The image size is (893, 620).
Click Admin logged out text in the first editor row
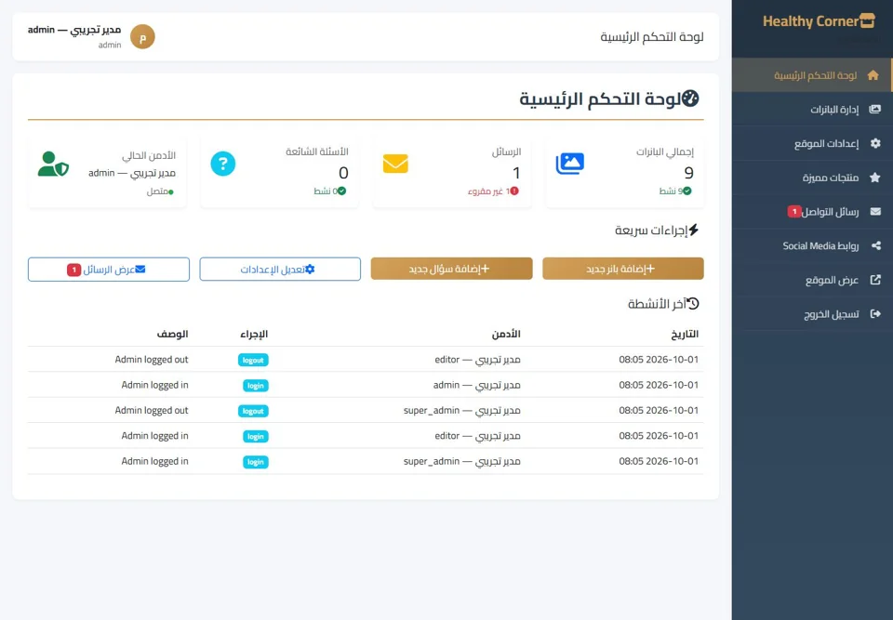152,359
